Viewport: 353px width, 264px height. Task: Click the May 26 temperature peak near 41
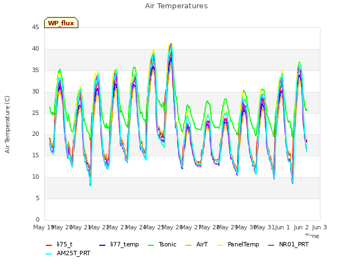pos(171,44)
